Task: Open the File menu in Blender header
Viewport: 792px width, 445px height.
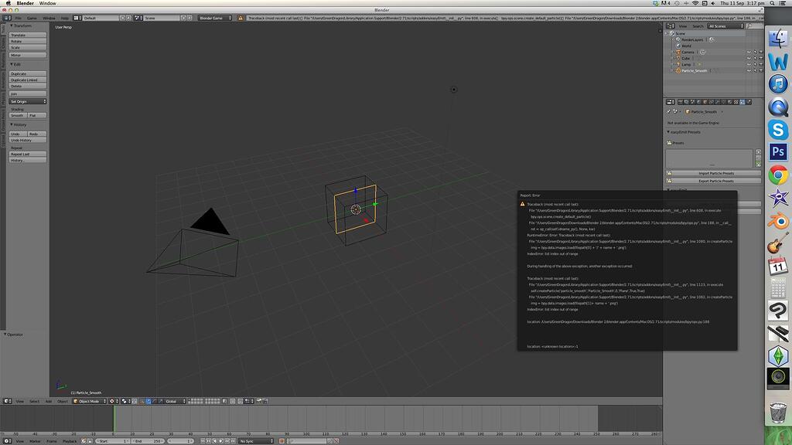Action: click(x=19, y=19)
